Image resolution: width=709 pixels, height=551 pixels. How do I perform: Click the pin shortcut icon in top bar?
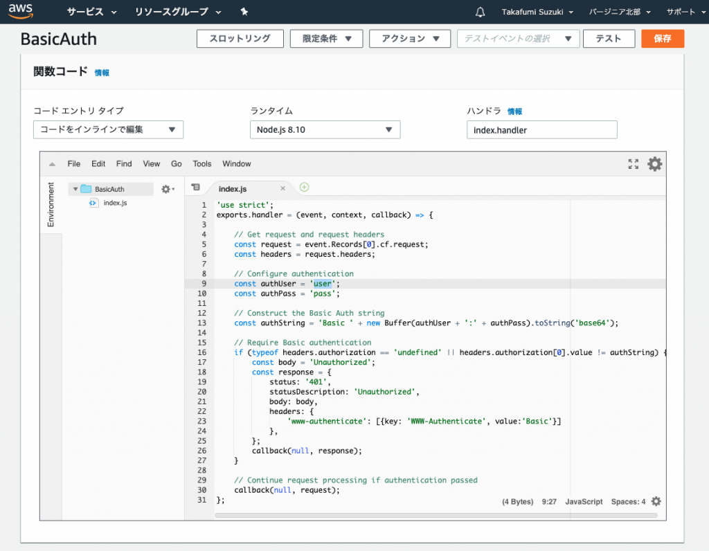(244, 12)
